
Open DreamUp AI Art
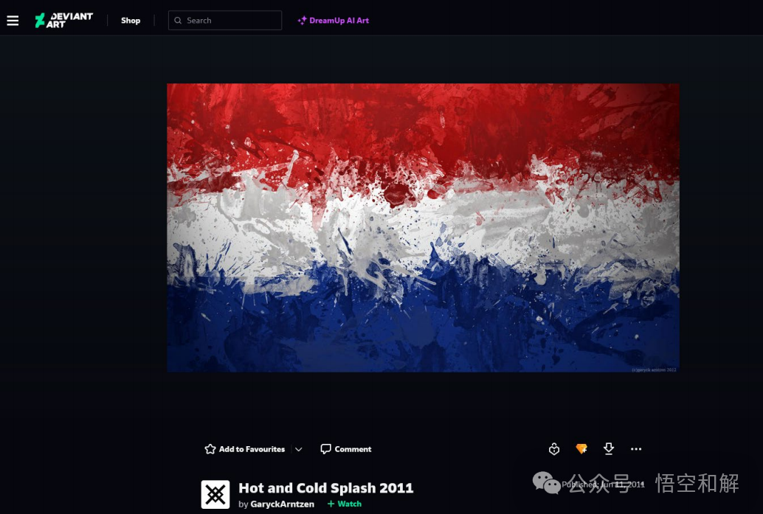click(x=334, y=21)
